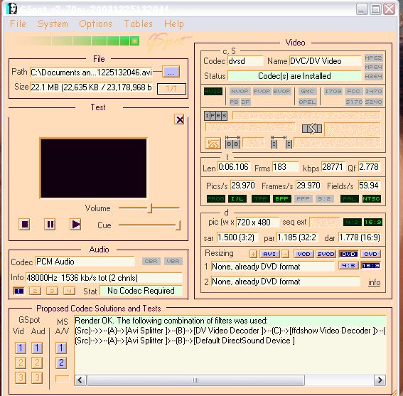
Task: Click the TFF field order indicator
Action: (x=261, y=198)
